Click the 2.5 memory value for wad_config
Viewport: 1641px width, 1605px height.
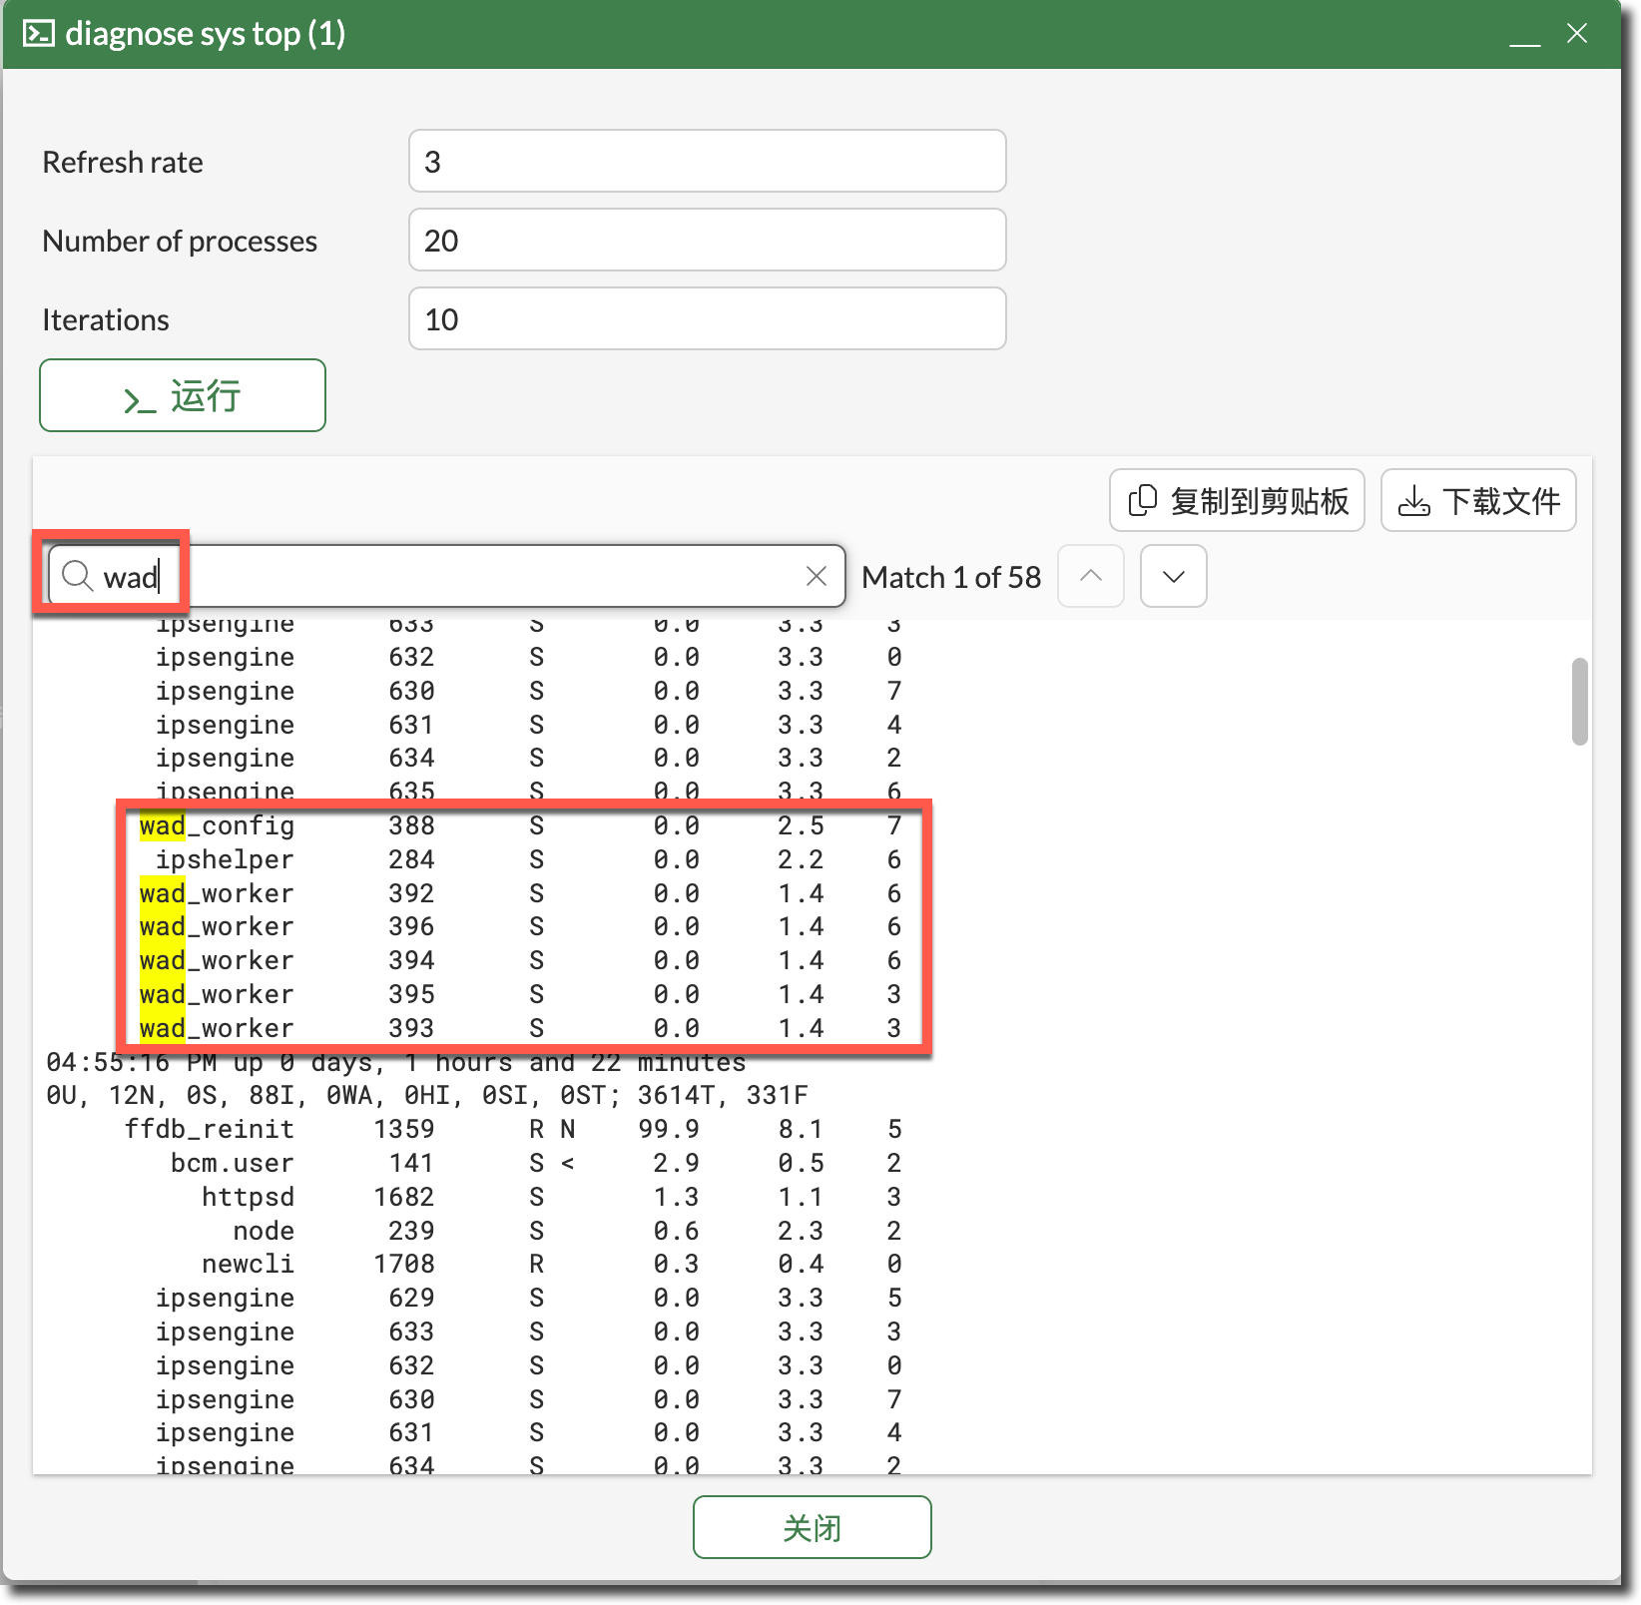(x=801, y=825)
